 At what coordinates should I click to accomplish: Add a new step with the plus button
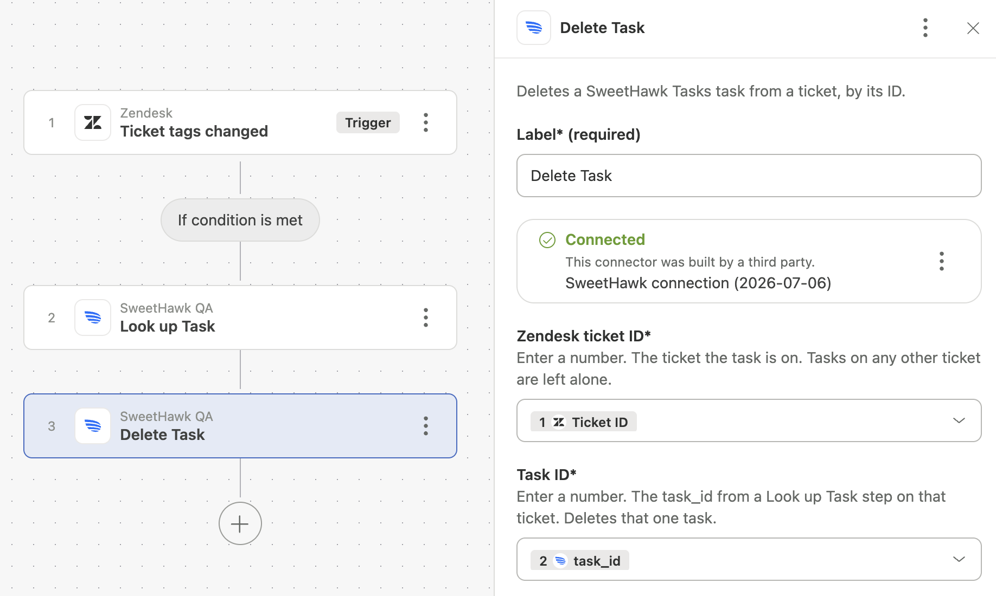(x=240, y=523)
